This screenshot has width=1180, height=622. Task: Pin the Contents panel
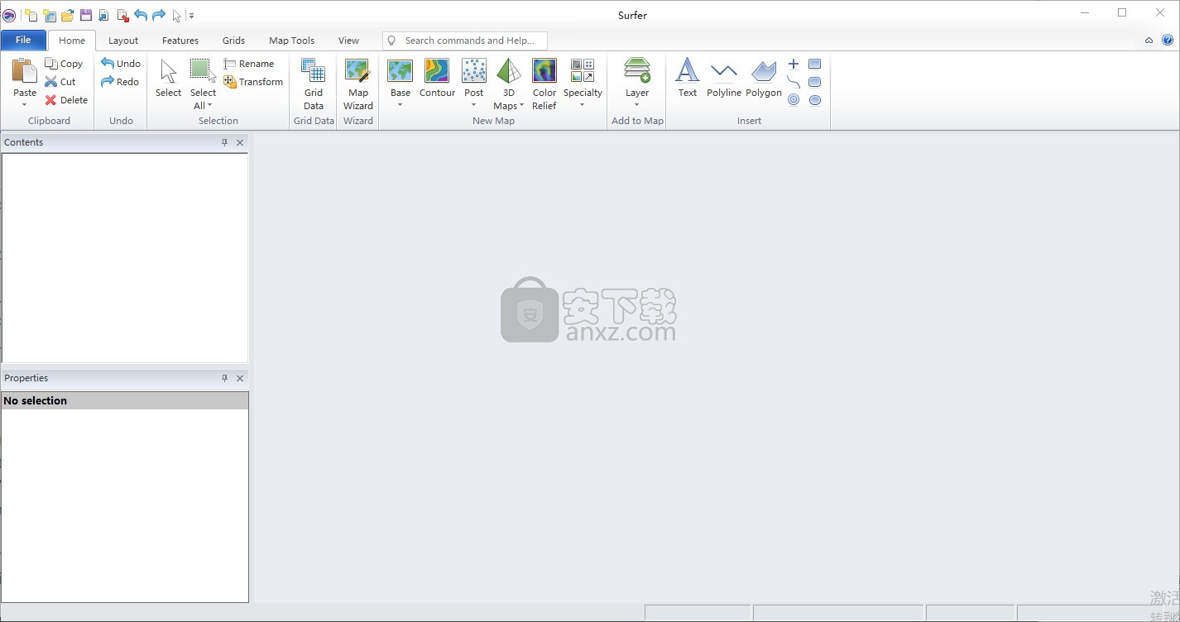pos(224,142)
